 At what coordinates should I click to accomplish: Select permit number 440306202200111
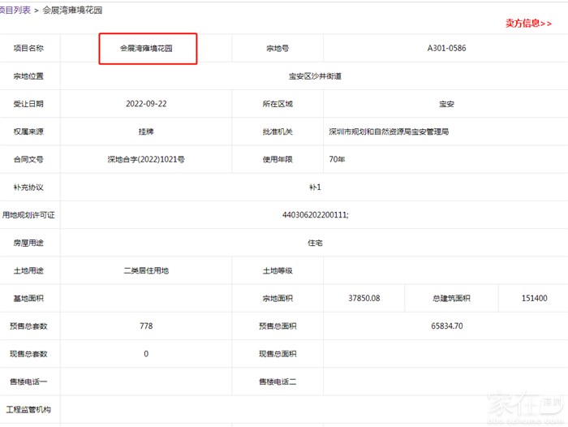(x=315, y=215)
